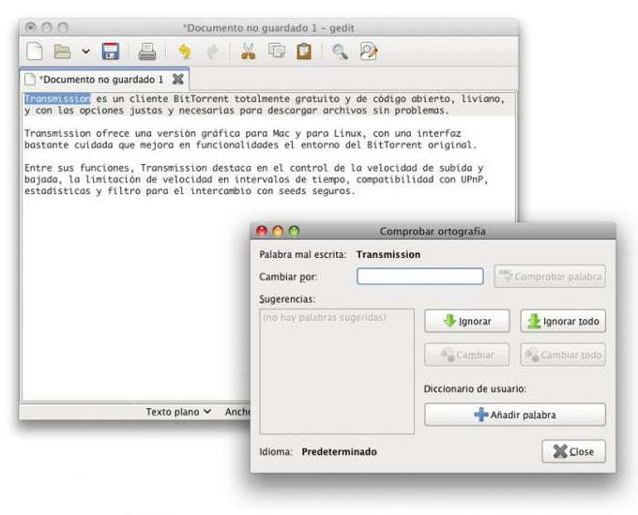Click the word UPnP in the document
Viewport: 638px width, 515px height.
click(472, 179)
